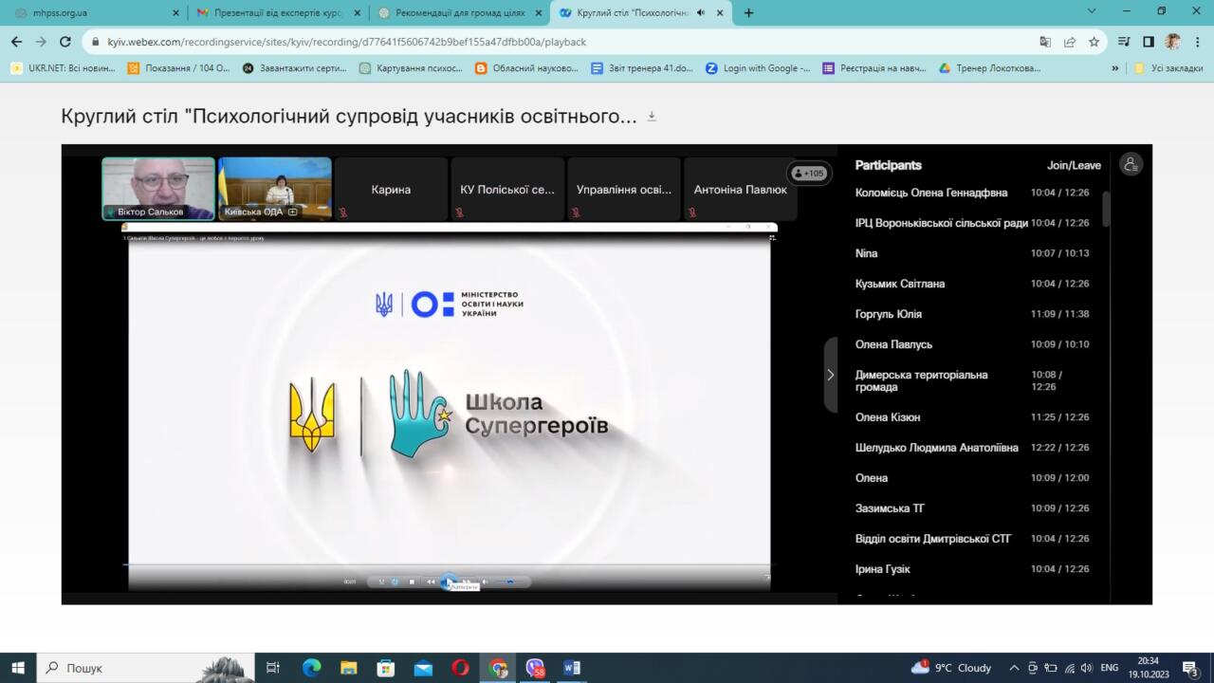Share this page icon in address bar
Image resolution: width=1214 pixels, height=683 pixels.
coord(1070,42)
